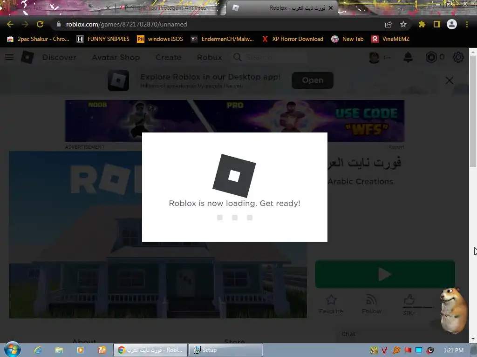Open the XP Horror Download bookmark
The image size is (477, 357).
click(x=293, y=39)
